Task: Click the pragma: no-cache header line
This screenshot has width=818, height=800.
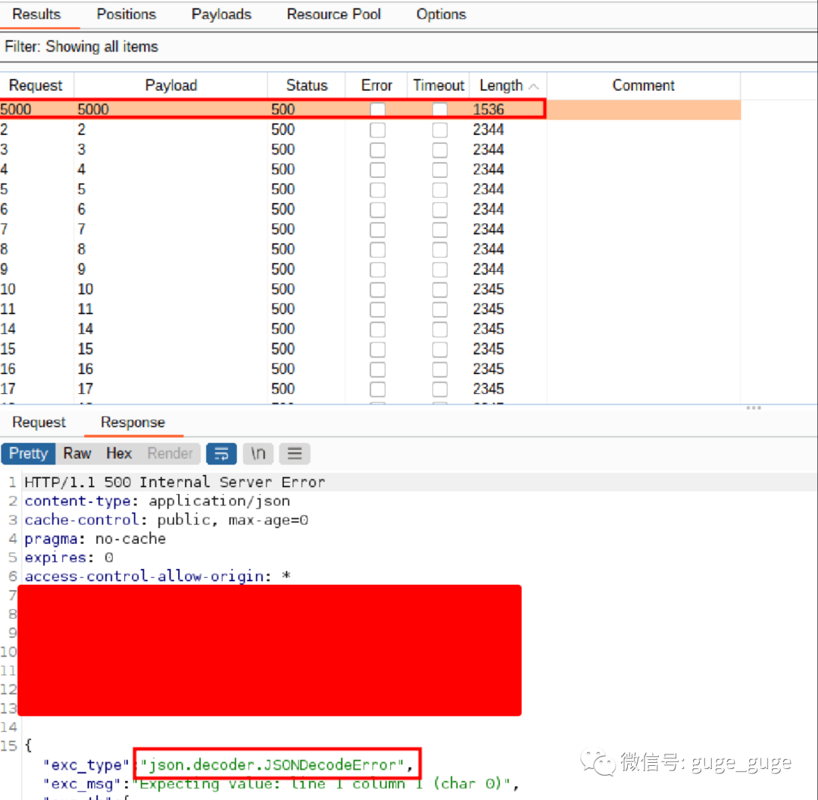Action: click(95, 539)
